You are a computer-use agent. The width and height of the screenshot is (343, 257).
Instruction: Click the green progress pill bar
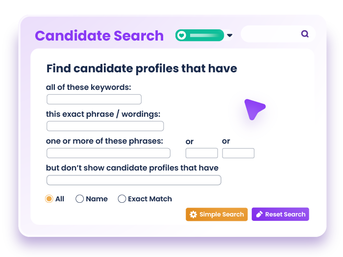(204, 35)
